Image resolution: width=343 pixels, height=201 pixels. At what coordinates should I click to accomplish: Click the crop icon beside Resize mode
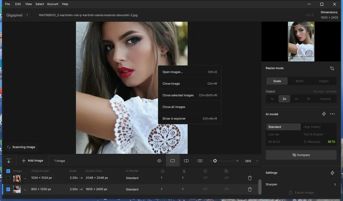332,68
